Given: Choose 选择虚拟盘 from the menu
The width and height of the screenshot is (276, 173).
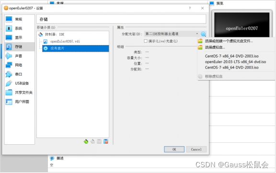Looking at the screenshot, I should [236, 47].
